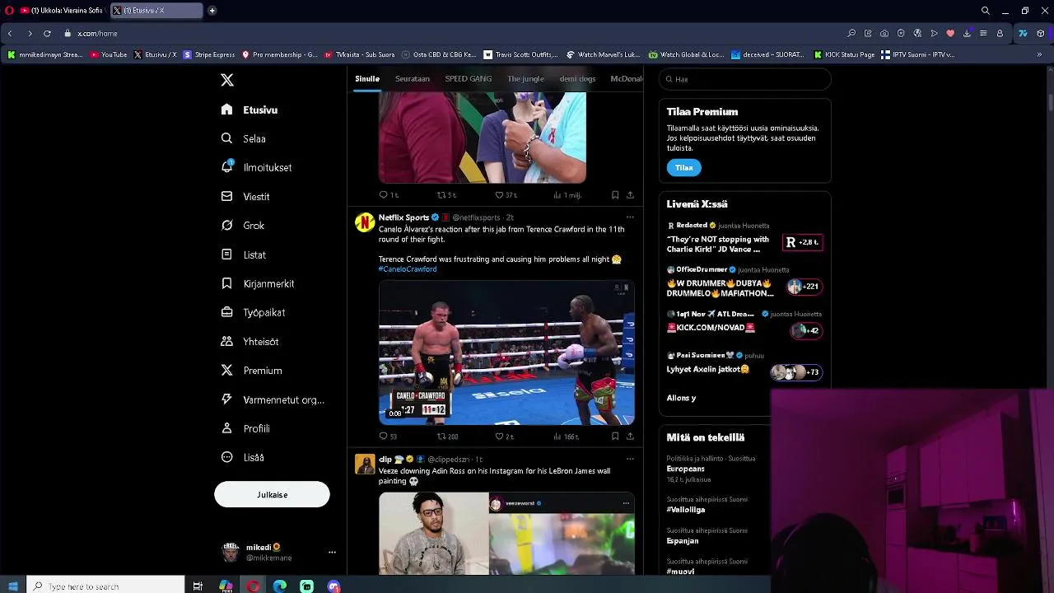Click the Kirjanmerkit bookmark icon in the sidebar
Image resolution: width=1054 pixels, height=593 pixels.
[226, 283]
